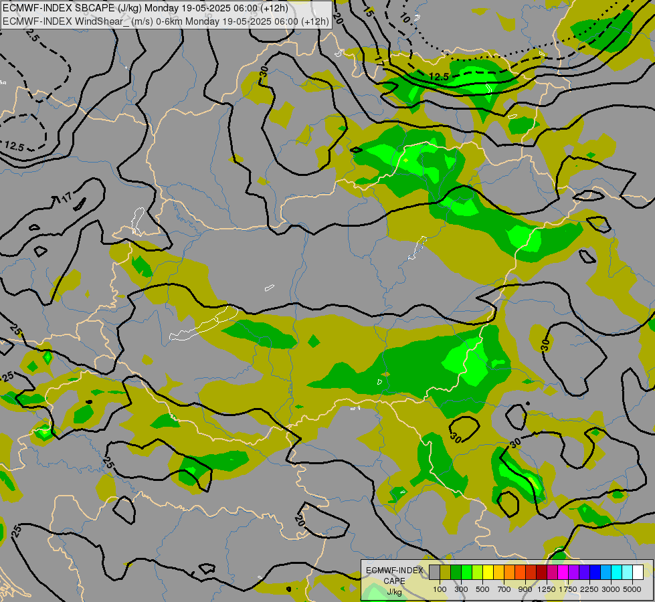This screenshot has height=602, width=655.
Task: Click the legend value 1750
Action: pos(568,589)
